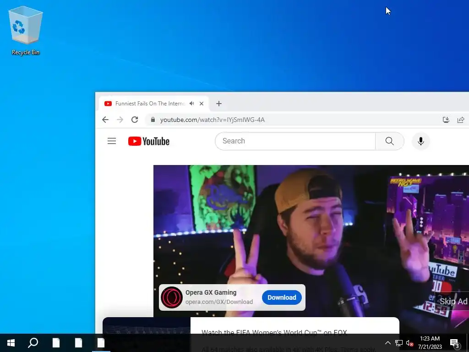This screenshot has height=352, width=469.
Task: Start voice search with the microphone
Action: click(x=421, y=141)
